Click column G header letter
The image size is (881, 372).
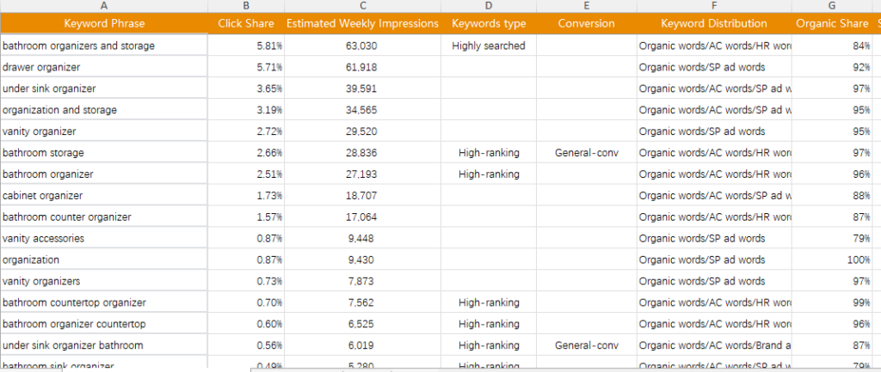(831, 5)
